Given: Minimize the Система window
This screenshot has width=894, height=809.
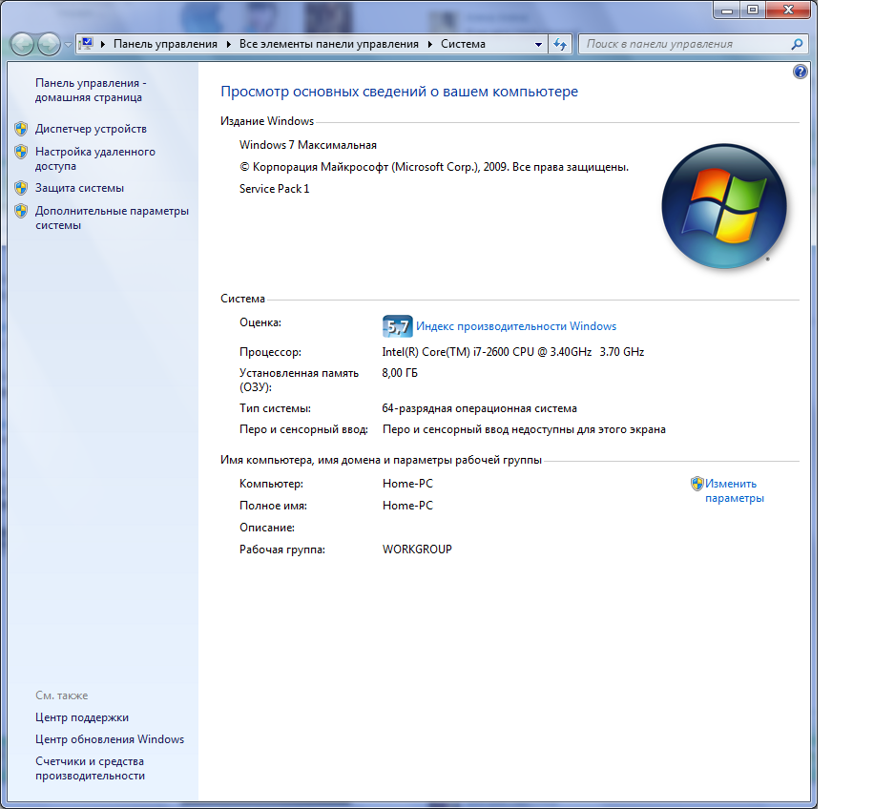Looking at the screenshot, I should click(726, 10).
